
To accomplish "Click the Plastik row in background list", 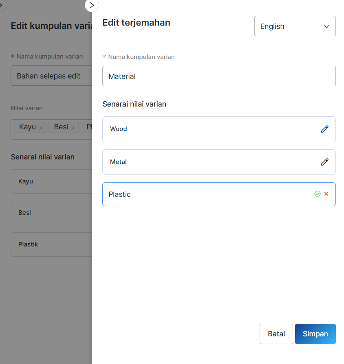I will [x=51, y=244].
